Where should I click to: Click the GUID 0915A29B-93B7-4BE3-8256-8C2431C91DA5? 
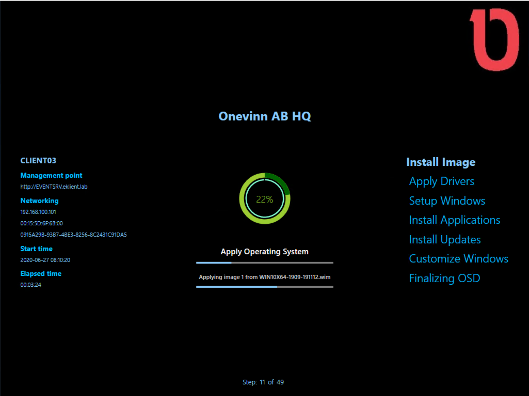[74, 235]
